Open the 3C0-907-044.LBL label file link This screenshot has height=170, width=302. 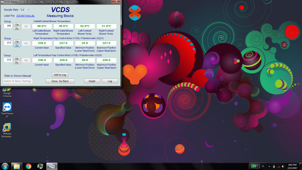26,16
